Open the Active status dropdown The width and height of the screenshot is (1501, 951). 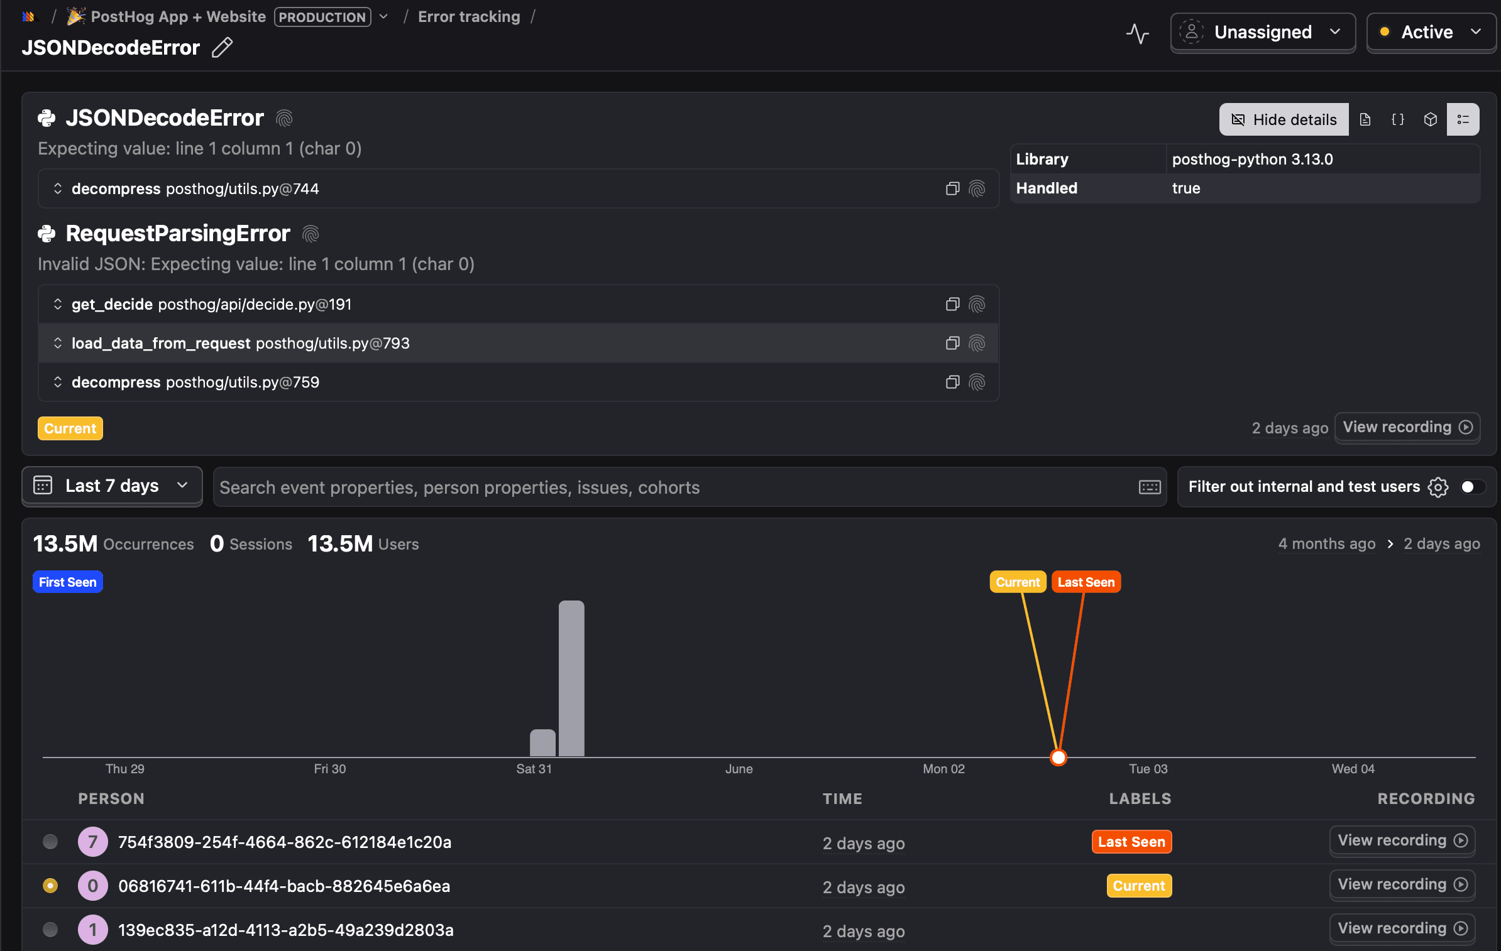1431,33
